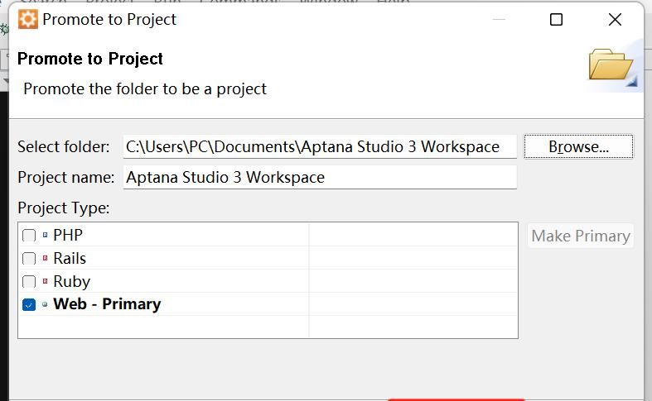Click the small red icon beside Rails
Screen dimensions: 652x401
point(45,259)
